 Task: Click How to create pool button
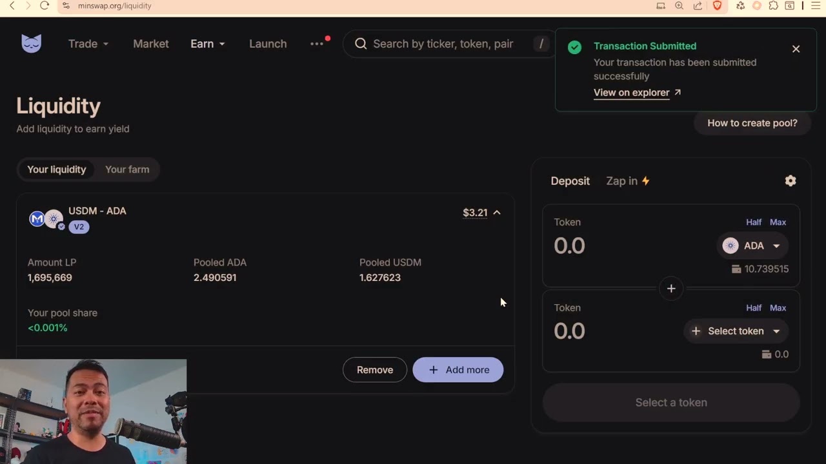click(x=752, y=123)
